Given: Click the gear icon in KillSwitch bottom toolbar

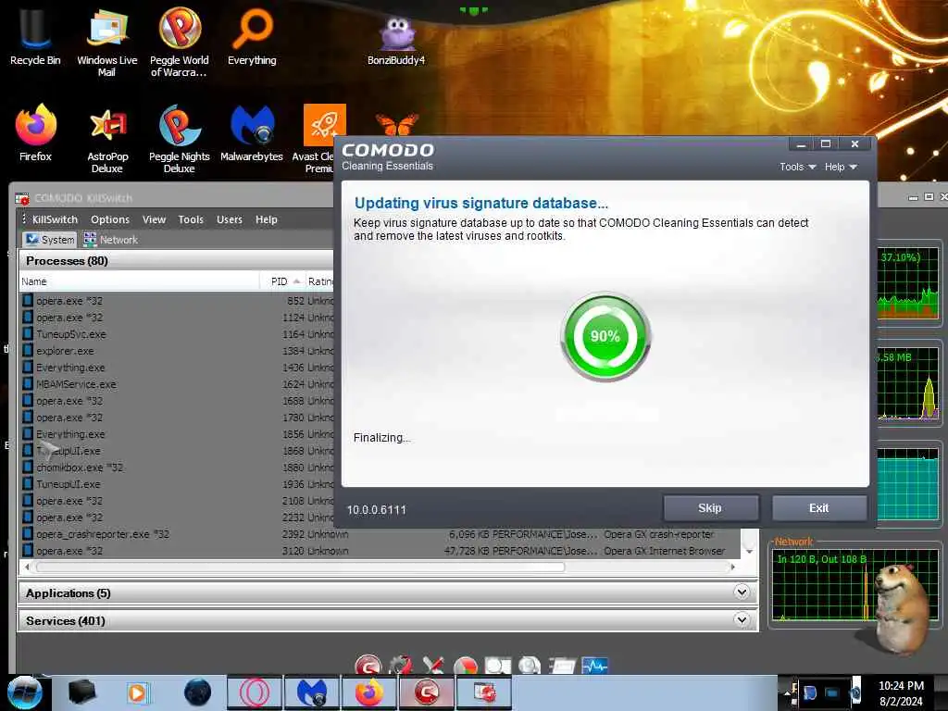Looking at the screenshot, I should coord(400,665).
